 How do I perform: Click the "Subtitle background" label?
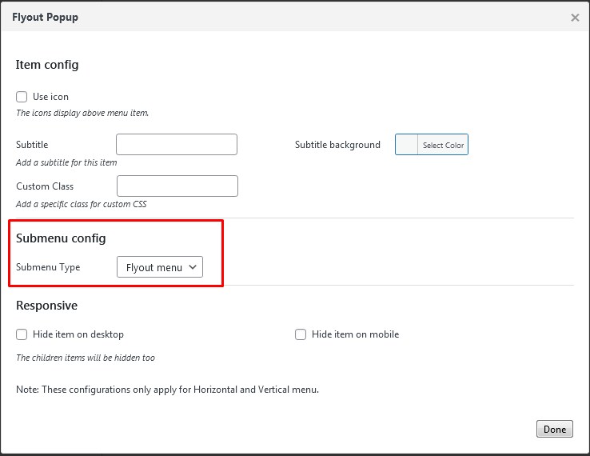click(x=337, y=145)
